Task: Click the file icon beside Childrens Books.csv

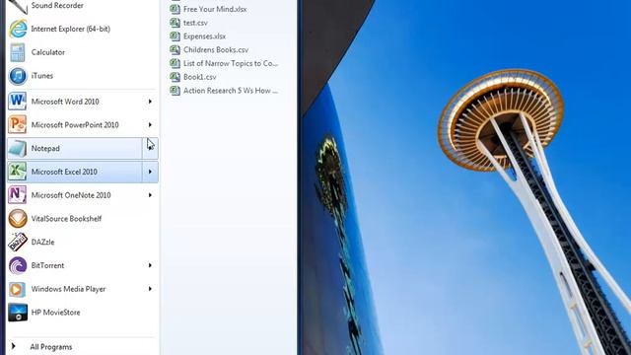Action: click(175, 50)
